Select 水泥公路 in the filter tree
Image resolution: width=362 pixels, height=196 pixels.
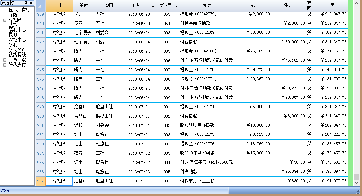tap(17, 50)
